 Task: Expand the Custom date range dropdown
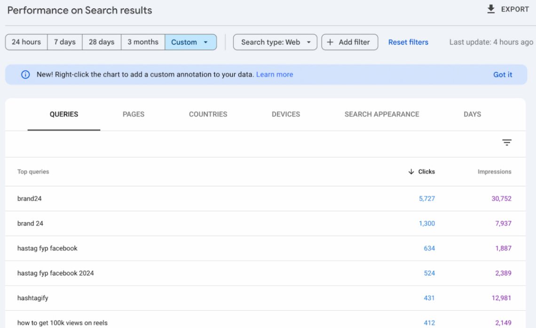click(190, 42)
